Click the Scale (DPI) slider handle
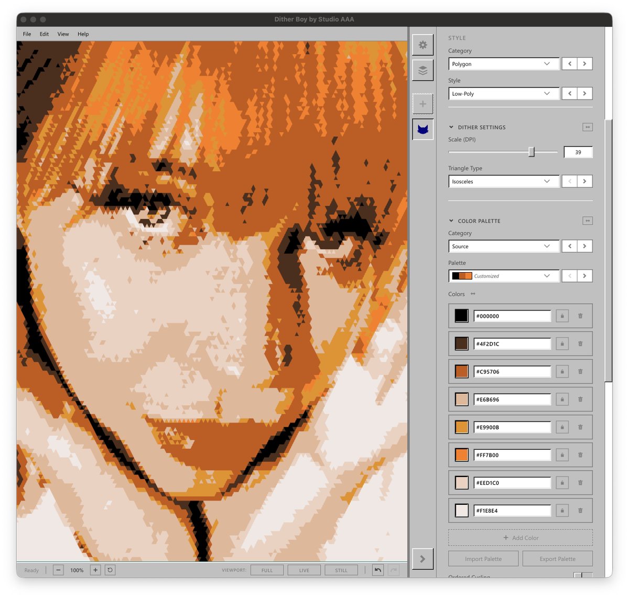Screen dimensions: 629x598 [x=532, y=152]
